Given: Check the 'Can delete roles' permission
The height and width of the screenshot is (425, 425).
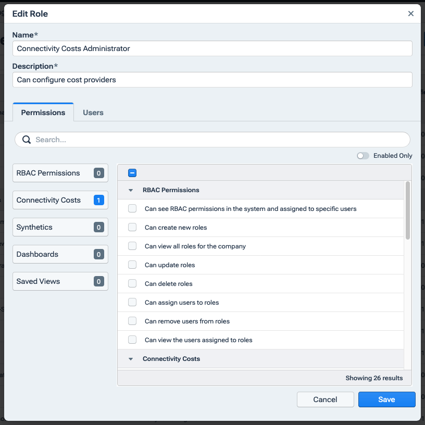Looking at the screenshot, I should click(132, 283).
